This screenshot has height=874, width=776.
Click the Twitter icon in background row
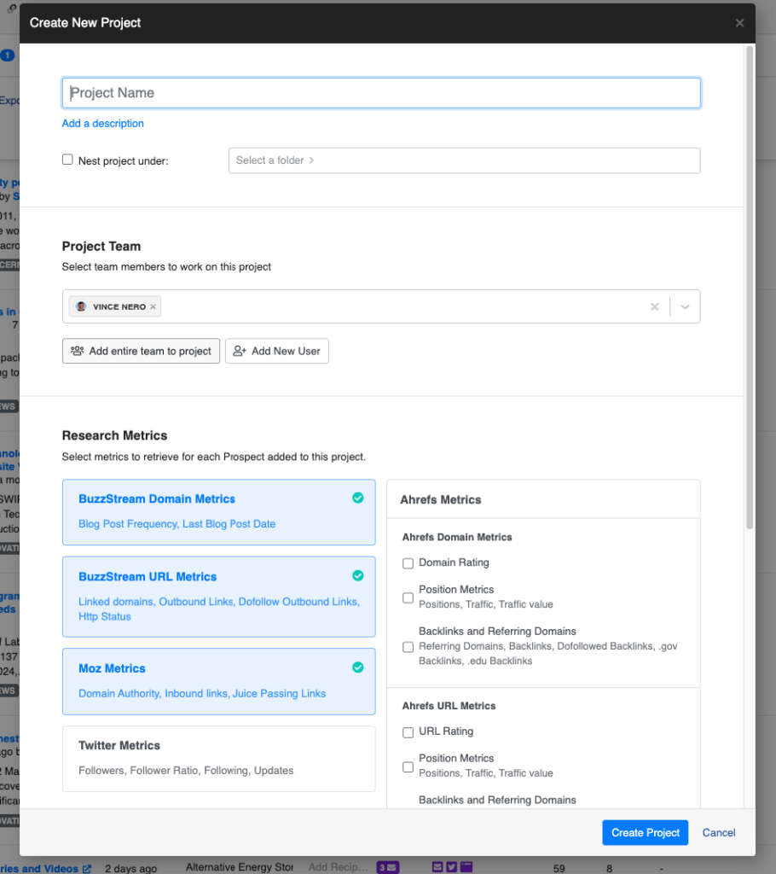point(452,867)
